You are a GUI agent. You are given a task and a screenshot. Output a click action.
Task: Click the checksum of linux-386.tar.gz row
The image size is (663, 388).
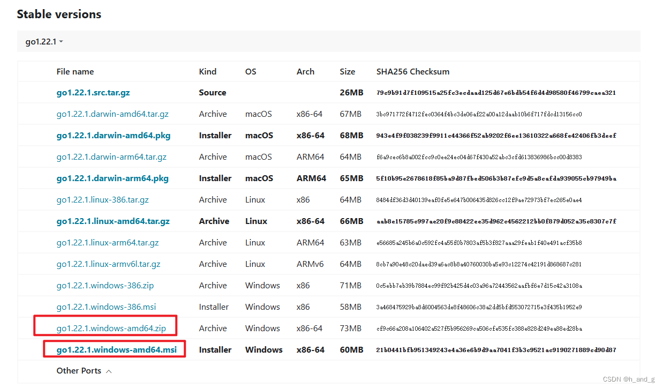[479, 200]
